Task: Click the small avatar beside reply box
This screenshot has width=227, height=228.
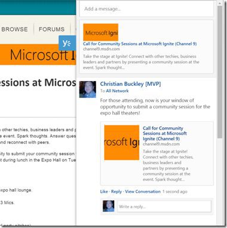Action: tap(109, 206)
